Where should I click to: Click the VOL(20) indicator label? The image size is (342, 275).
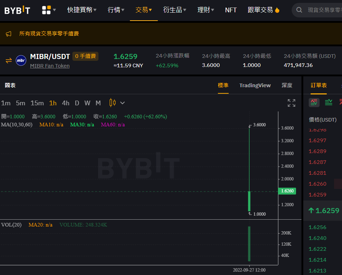pos(11,225)
